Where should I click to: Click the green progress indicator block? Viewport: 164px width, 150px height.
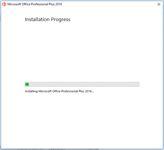(x=27, y=84)
